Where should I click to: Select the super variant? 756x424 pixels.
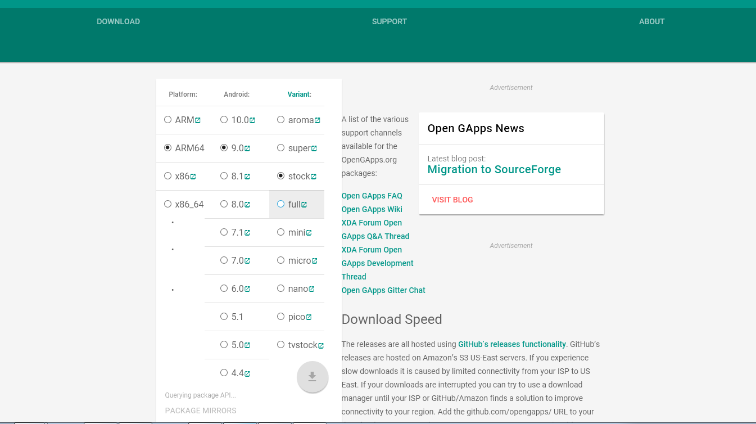click(x=280, y=148)
